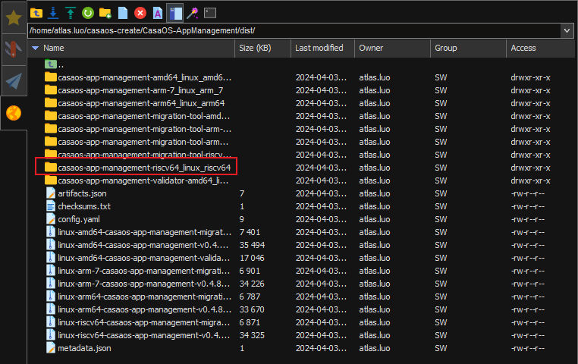The image size is (578, 364).
Task: Click the up-arrow icon of the ".." entry
Action: click(51, 64)
